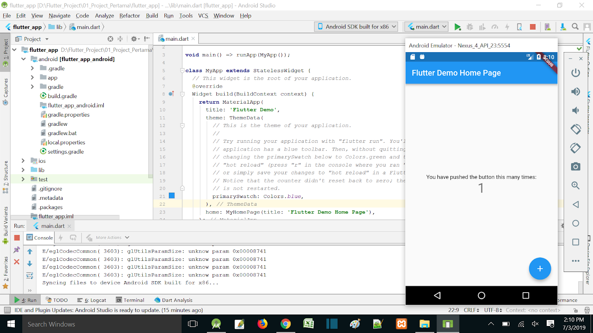Tap Back in the Android navigation bar
The width and height of the screenshot is (593, 333).
click(x=437, y=295)
